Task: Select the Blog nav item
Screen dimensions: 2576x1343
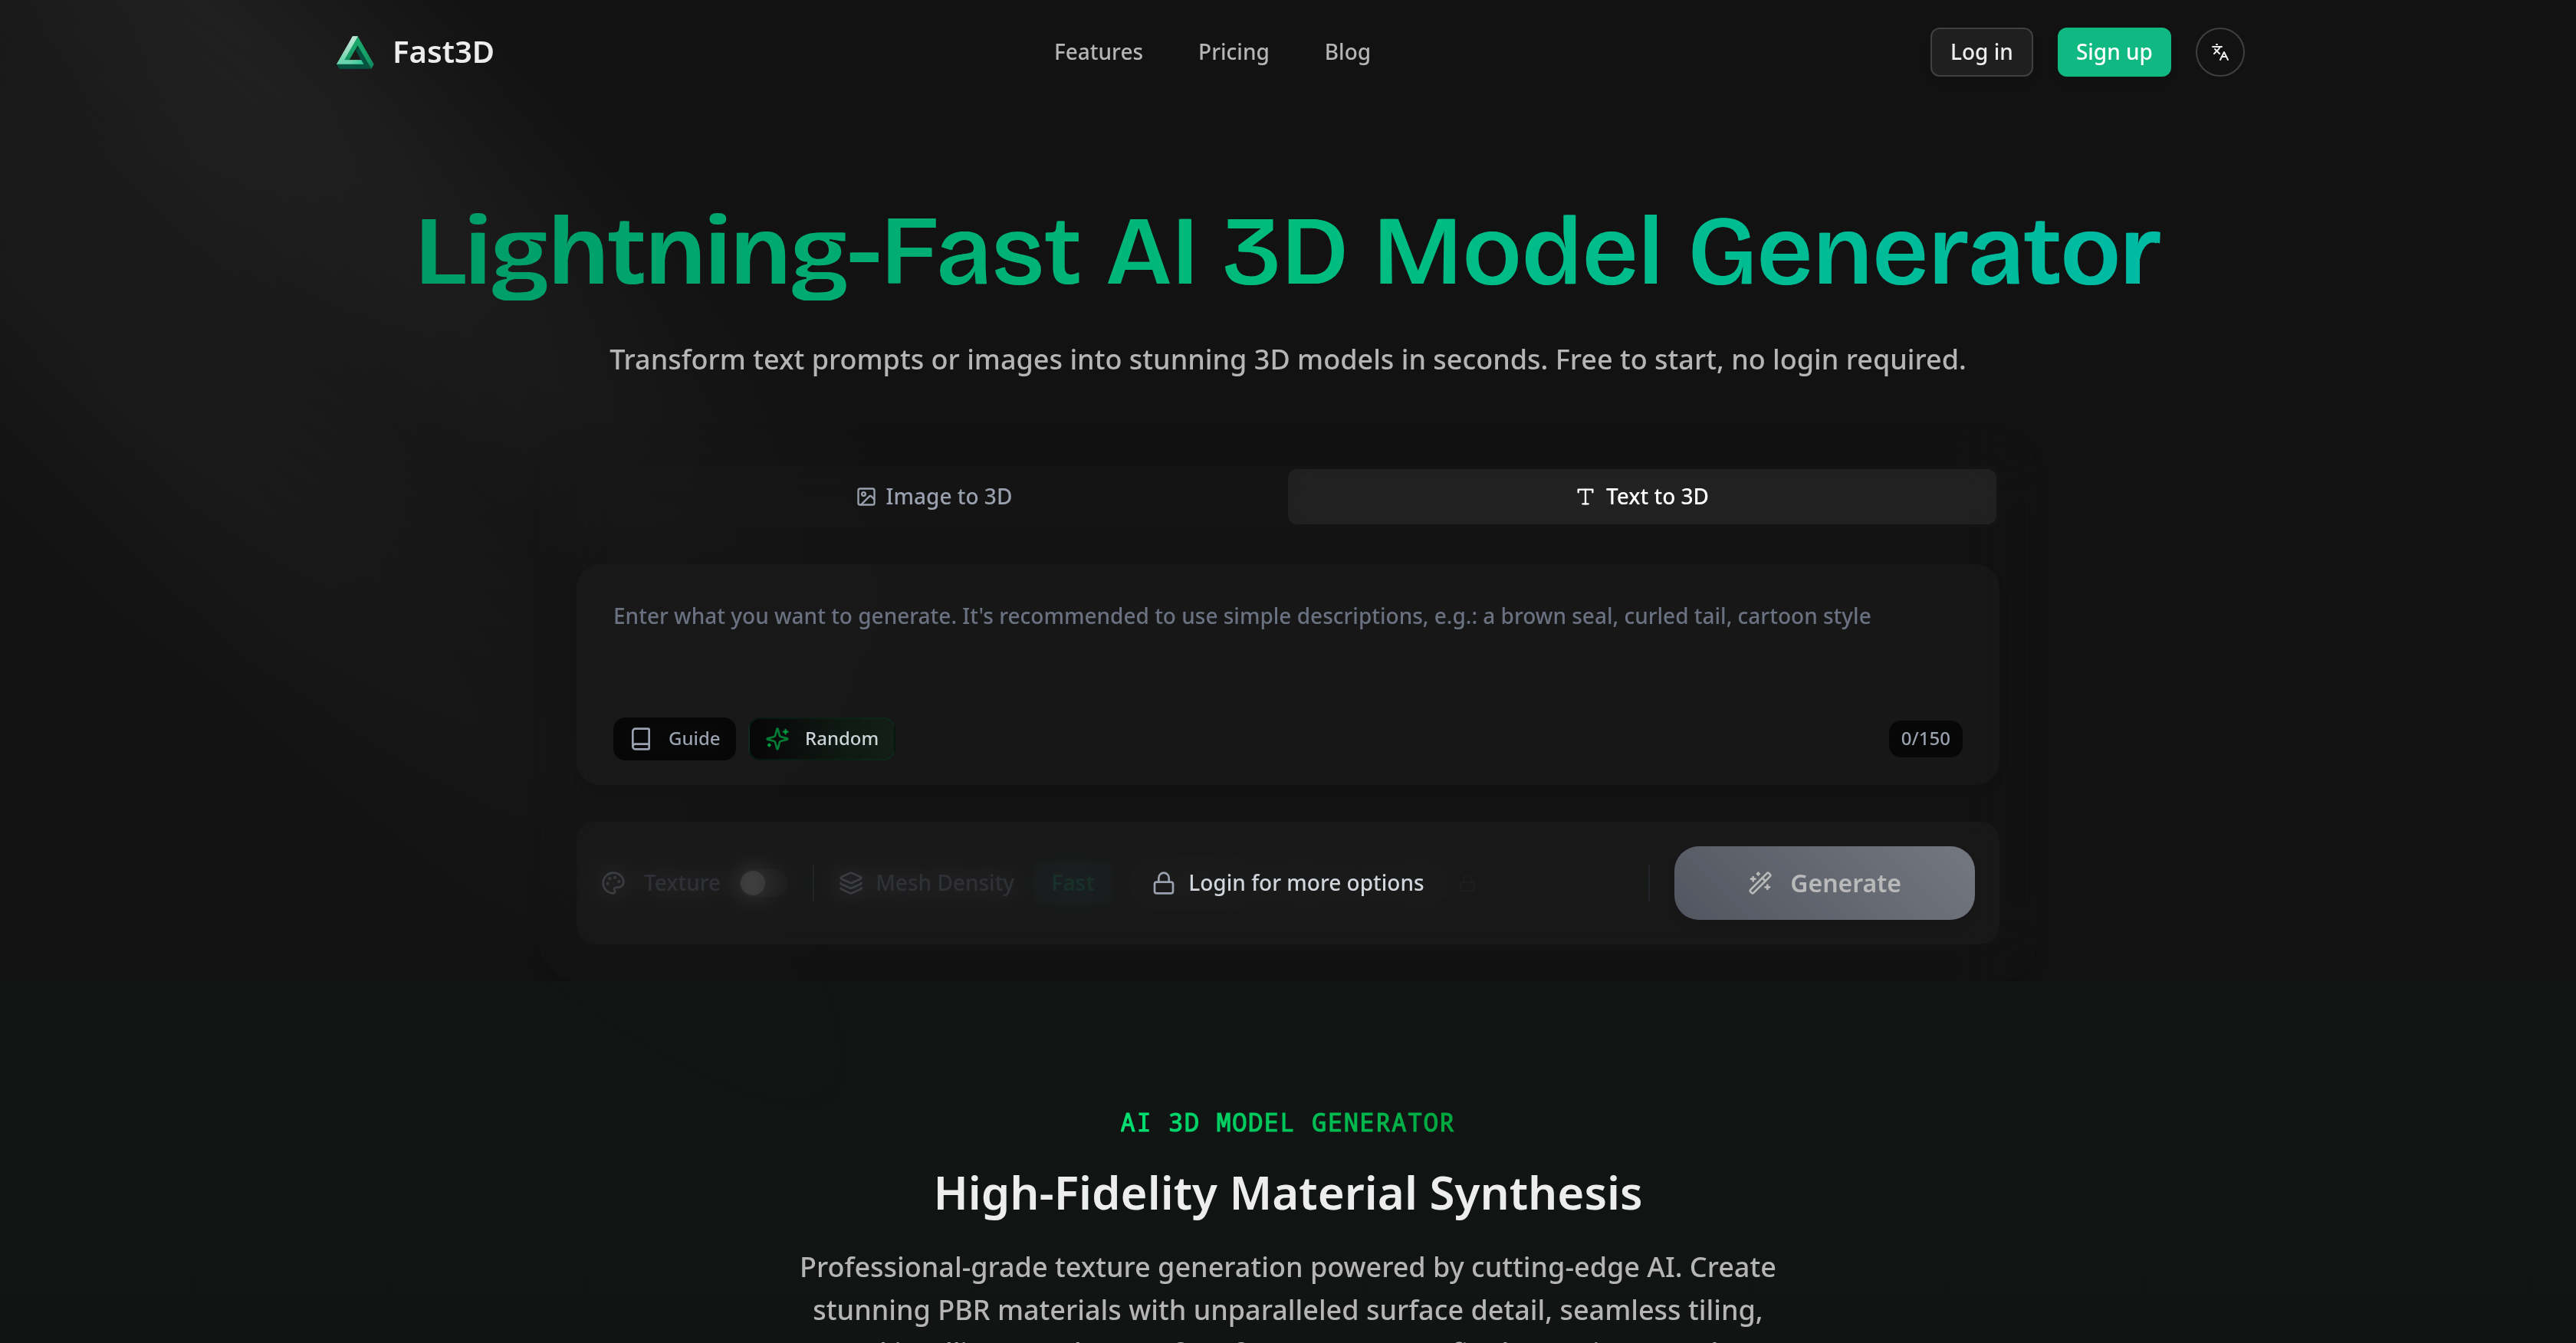Action: pyautogui.click(x=1346, y=52)
